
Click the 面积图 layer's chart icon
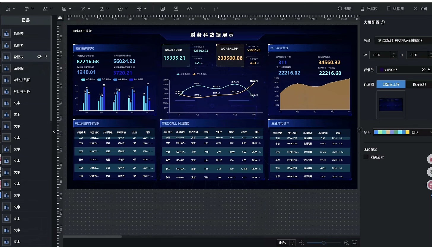click(7, 68)
